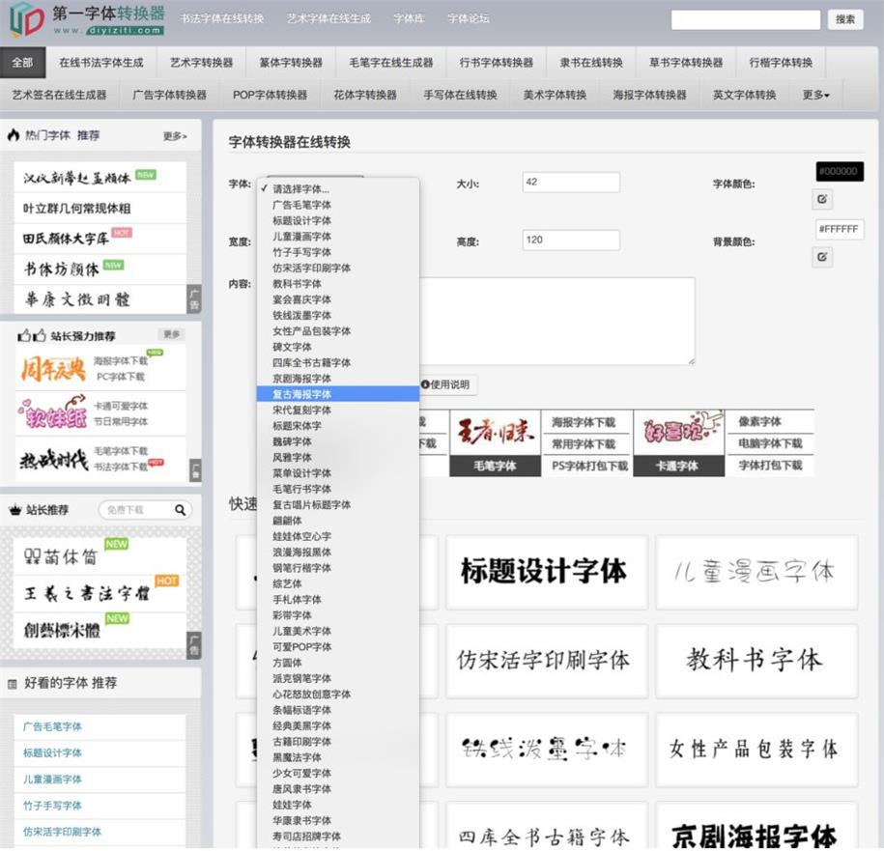The height and width of the screenshot is (851, 884).
Task: Click the 搜索 button
Action: click(x=845, y=19)
